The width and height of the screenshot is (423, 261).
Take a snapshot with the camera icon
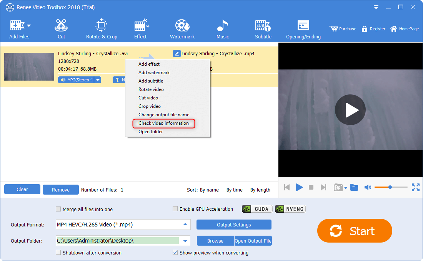pyautogui.click(x=338, y=187)
